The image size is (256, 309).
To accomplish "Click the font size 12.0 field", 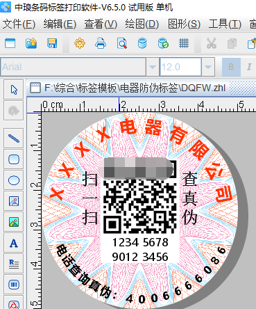I will [180, 67].
